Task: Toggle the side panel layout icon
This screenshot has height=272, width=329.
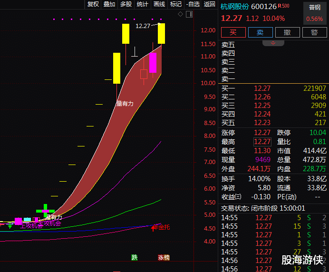Action: coord(189,14)
